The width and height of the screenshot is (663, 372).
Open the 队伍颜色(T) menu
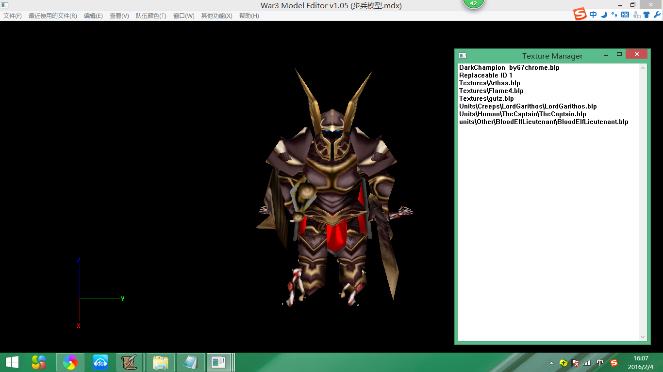coord(151,16)
